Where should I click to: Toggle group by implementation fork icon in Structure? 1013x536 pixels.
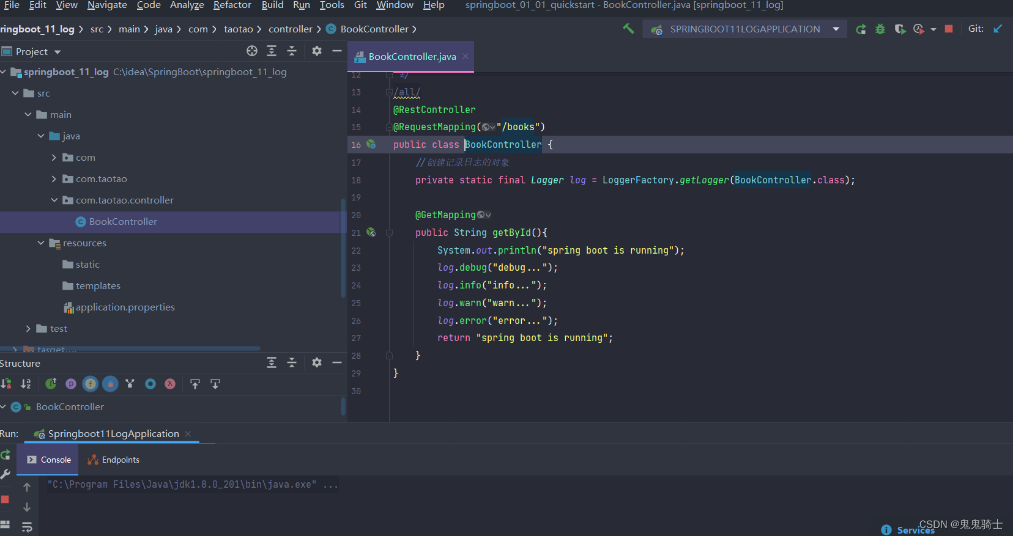click(130, 384)
